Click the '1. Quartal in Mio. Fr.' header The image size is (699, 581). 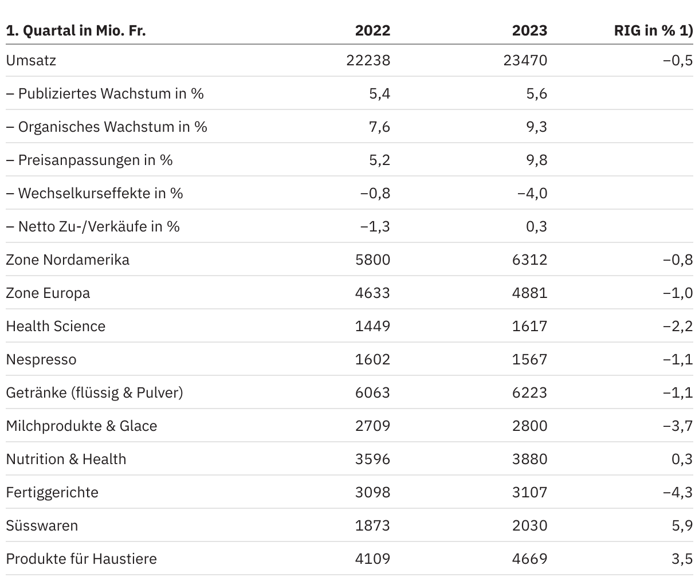click(76, 30)
